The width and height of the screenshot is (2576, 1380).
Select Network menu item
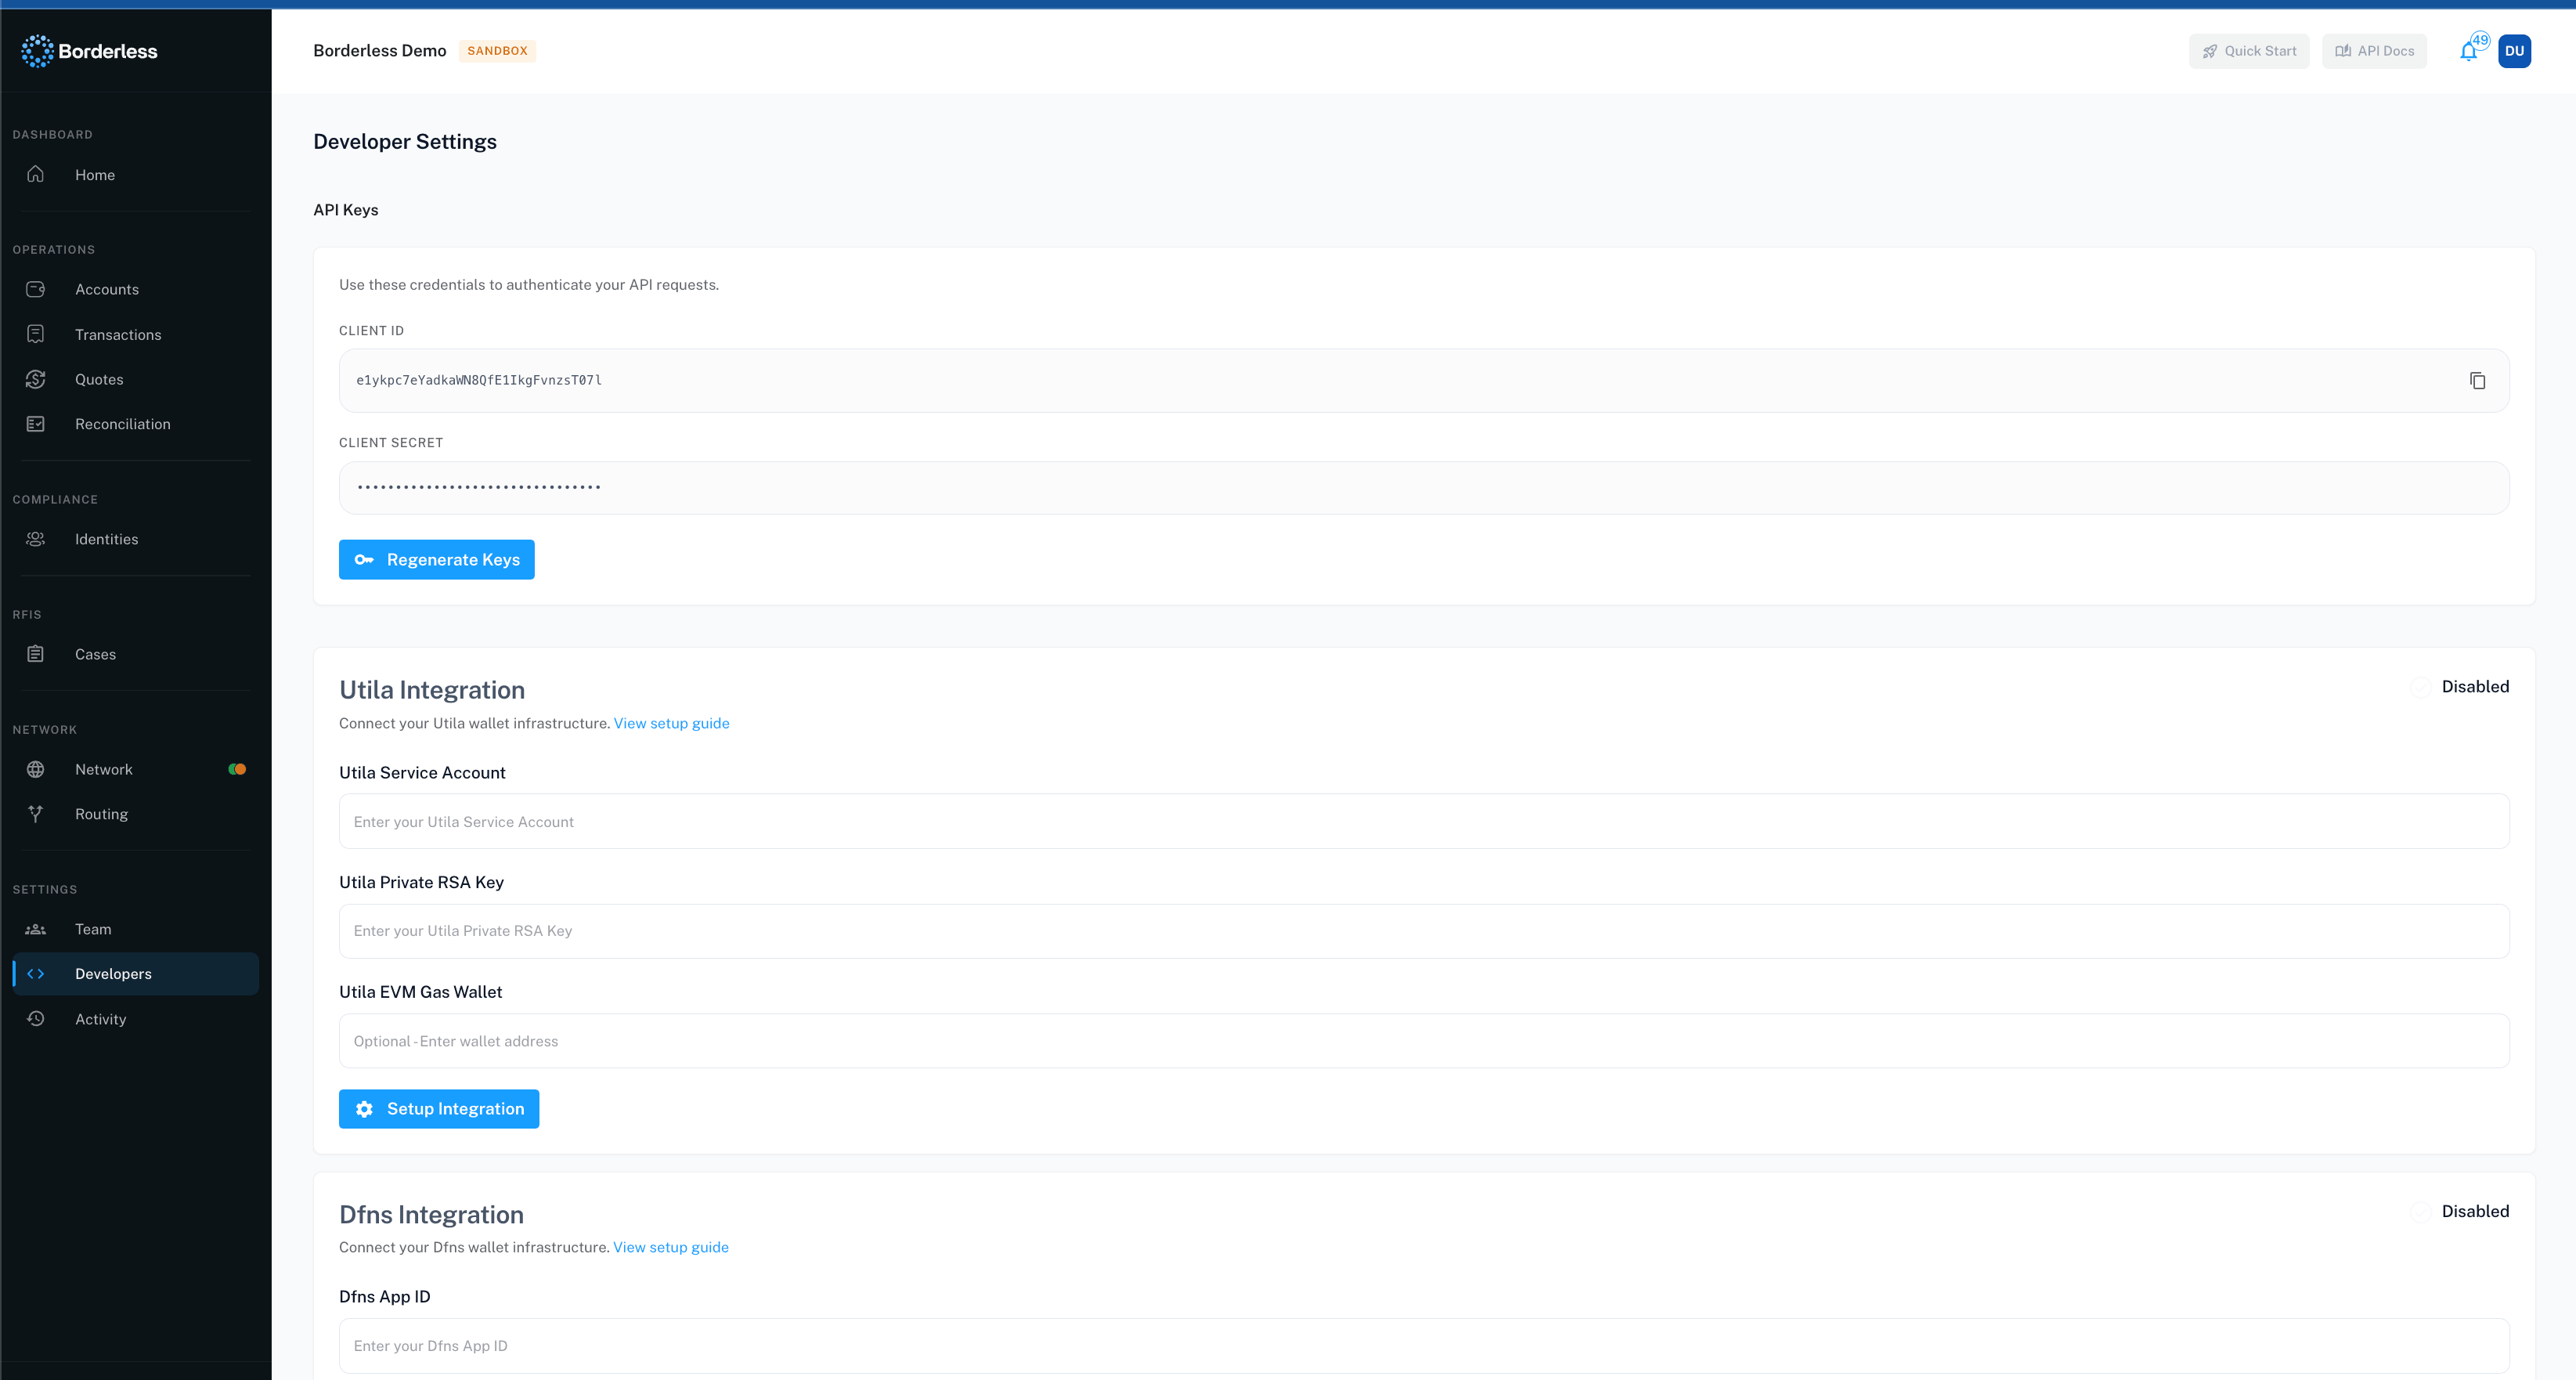coord(135,769)
